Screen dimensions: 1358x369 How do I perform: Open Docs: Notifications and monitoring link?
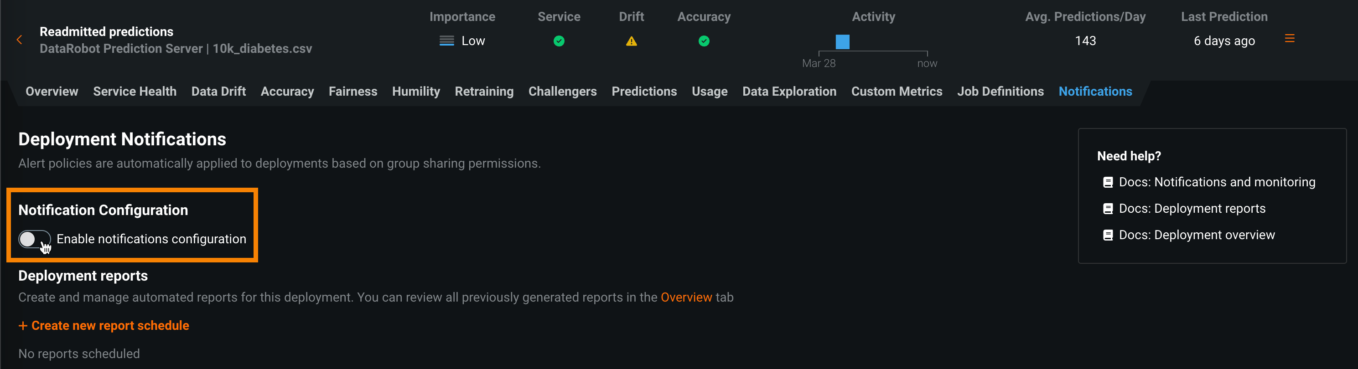[1217, 182]
